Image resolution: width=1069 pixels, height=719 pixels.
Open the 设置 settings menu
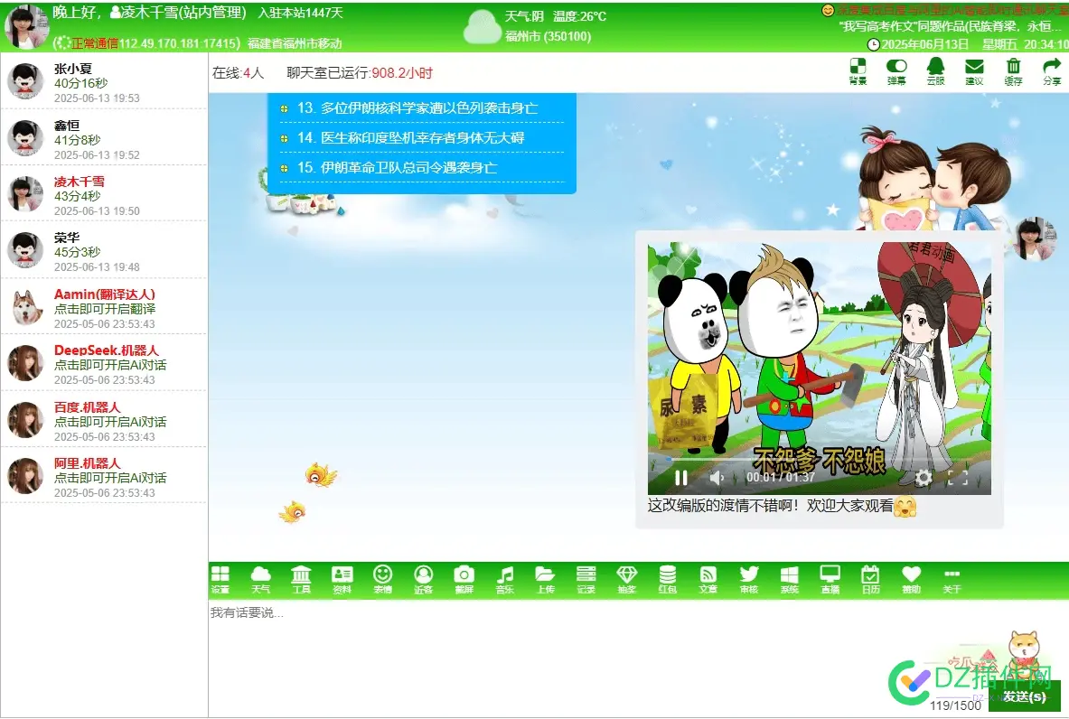(220, 579)
